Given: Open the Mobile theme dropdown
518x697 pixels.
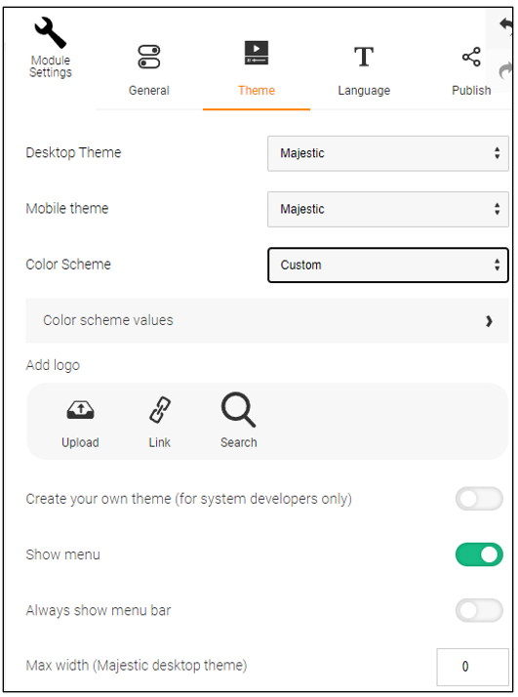Looking at the screenshot, I should 388,209.
